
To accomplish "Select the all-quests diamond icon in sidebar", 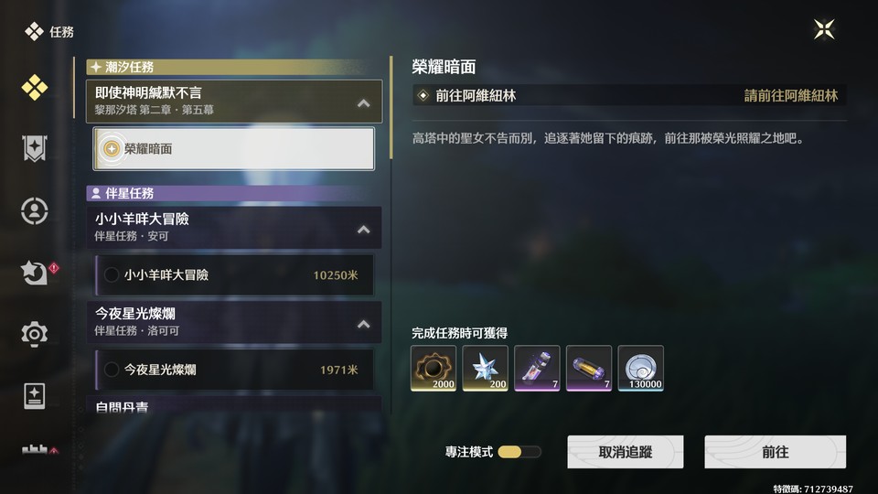I will click(x=35, y=88).
